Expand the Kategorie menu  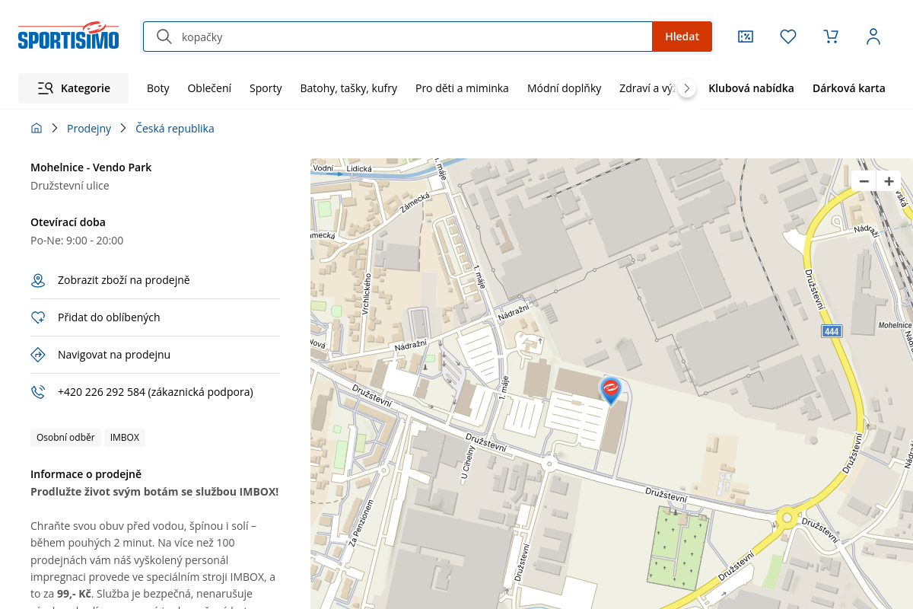(74, 88)
